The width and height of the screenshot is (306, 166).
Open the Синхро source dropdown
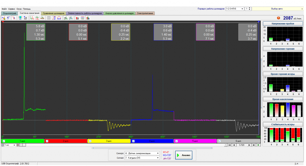142,153
